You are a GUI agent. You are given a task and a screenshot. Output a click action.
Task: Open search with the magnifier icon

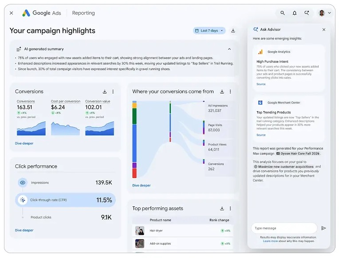[x=282, y=13]
